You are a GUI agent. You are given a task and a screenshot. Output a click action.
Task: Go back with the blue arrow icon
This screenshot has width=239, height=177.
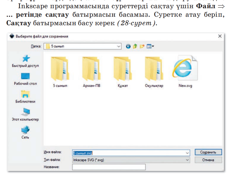point(128,46)
